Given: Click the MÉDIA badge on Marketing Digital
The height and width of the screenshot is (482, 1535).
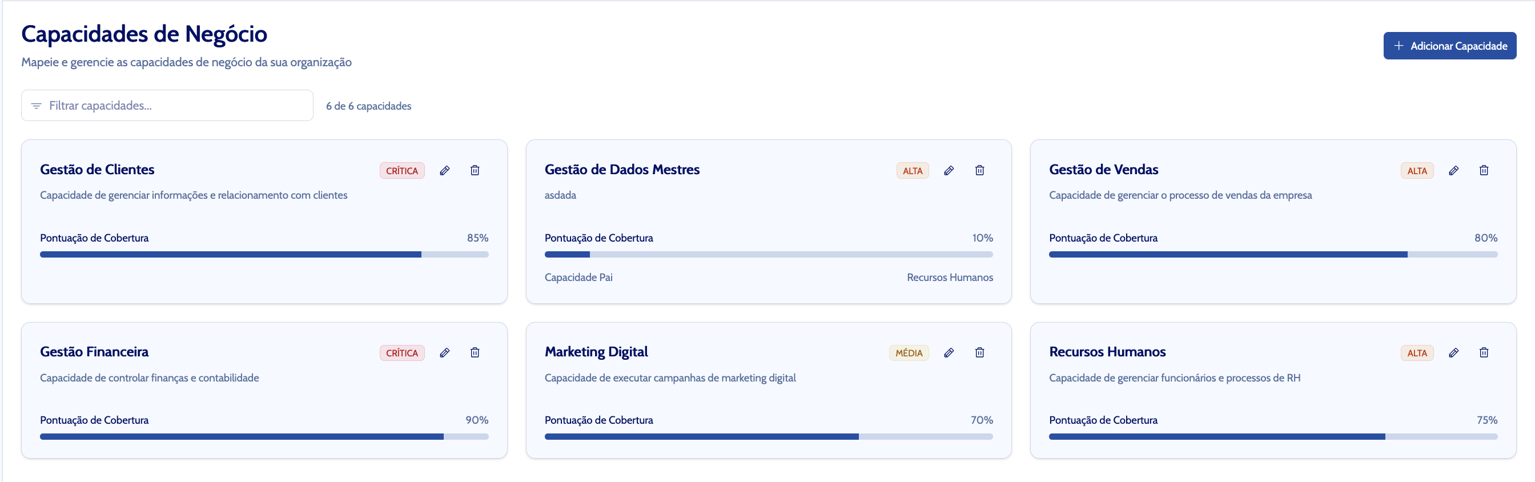Looking at the screenshot, I should (908, 353).
